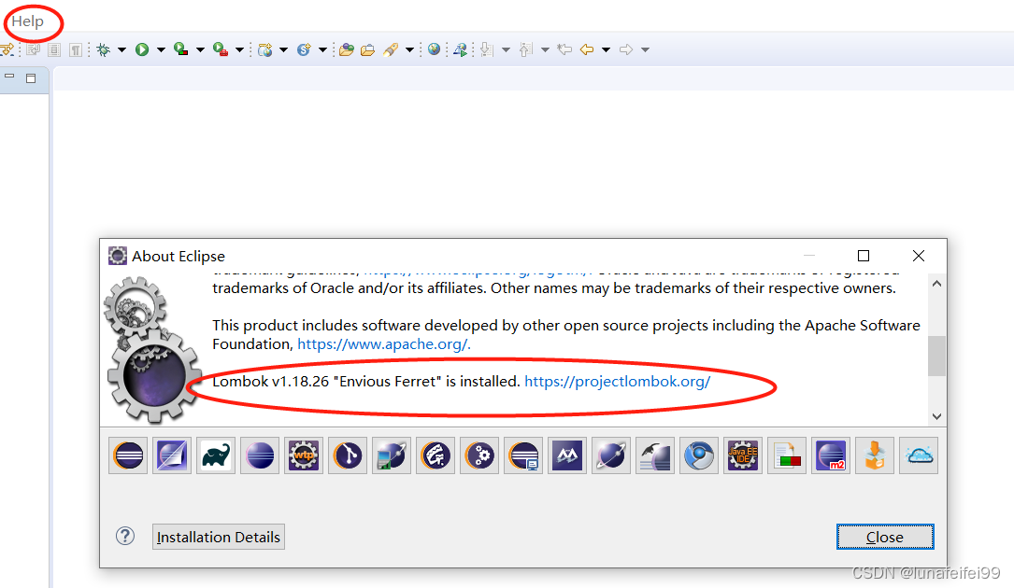Close the About Eclipse dialog via Close button

[885, 537]
